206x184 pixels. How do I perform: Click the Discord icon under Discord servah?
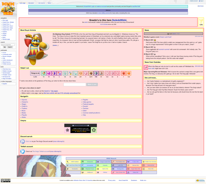coord(23,142)
